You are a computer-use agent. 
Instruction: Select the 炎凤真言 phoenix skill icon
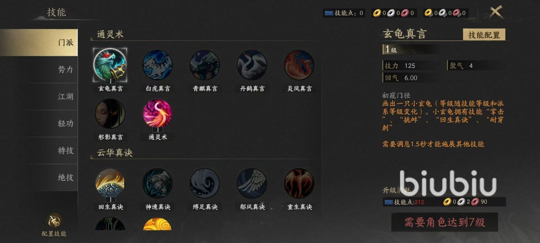(x=299, y=65)
